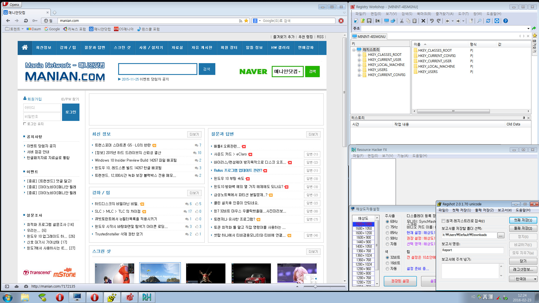The height and width of the screenshot is (303, 539).
Task: Click the Manian site search input field
Action: click(x=158, y=69)
